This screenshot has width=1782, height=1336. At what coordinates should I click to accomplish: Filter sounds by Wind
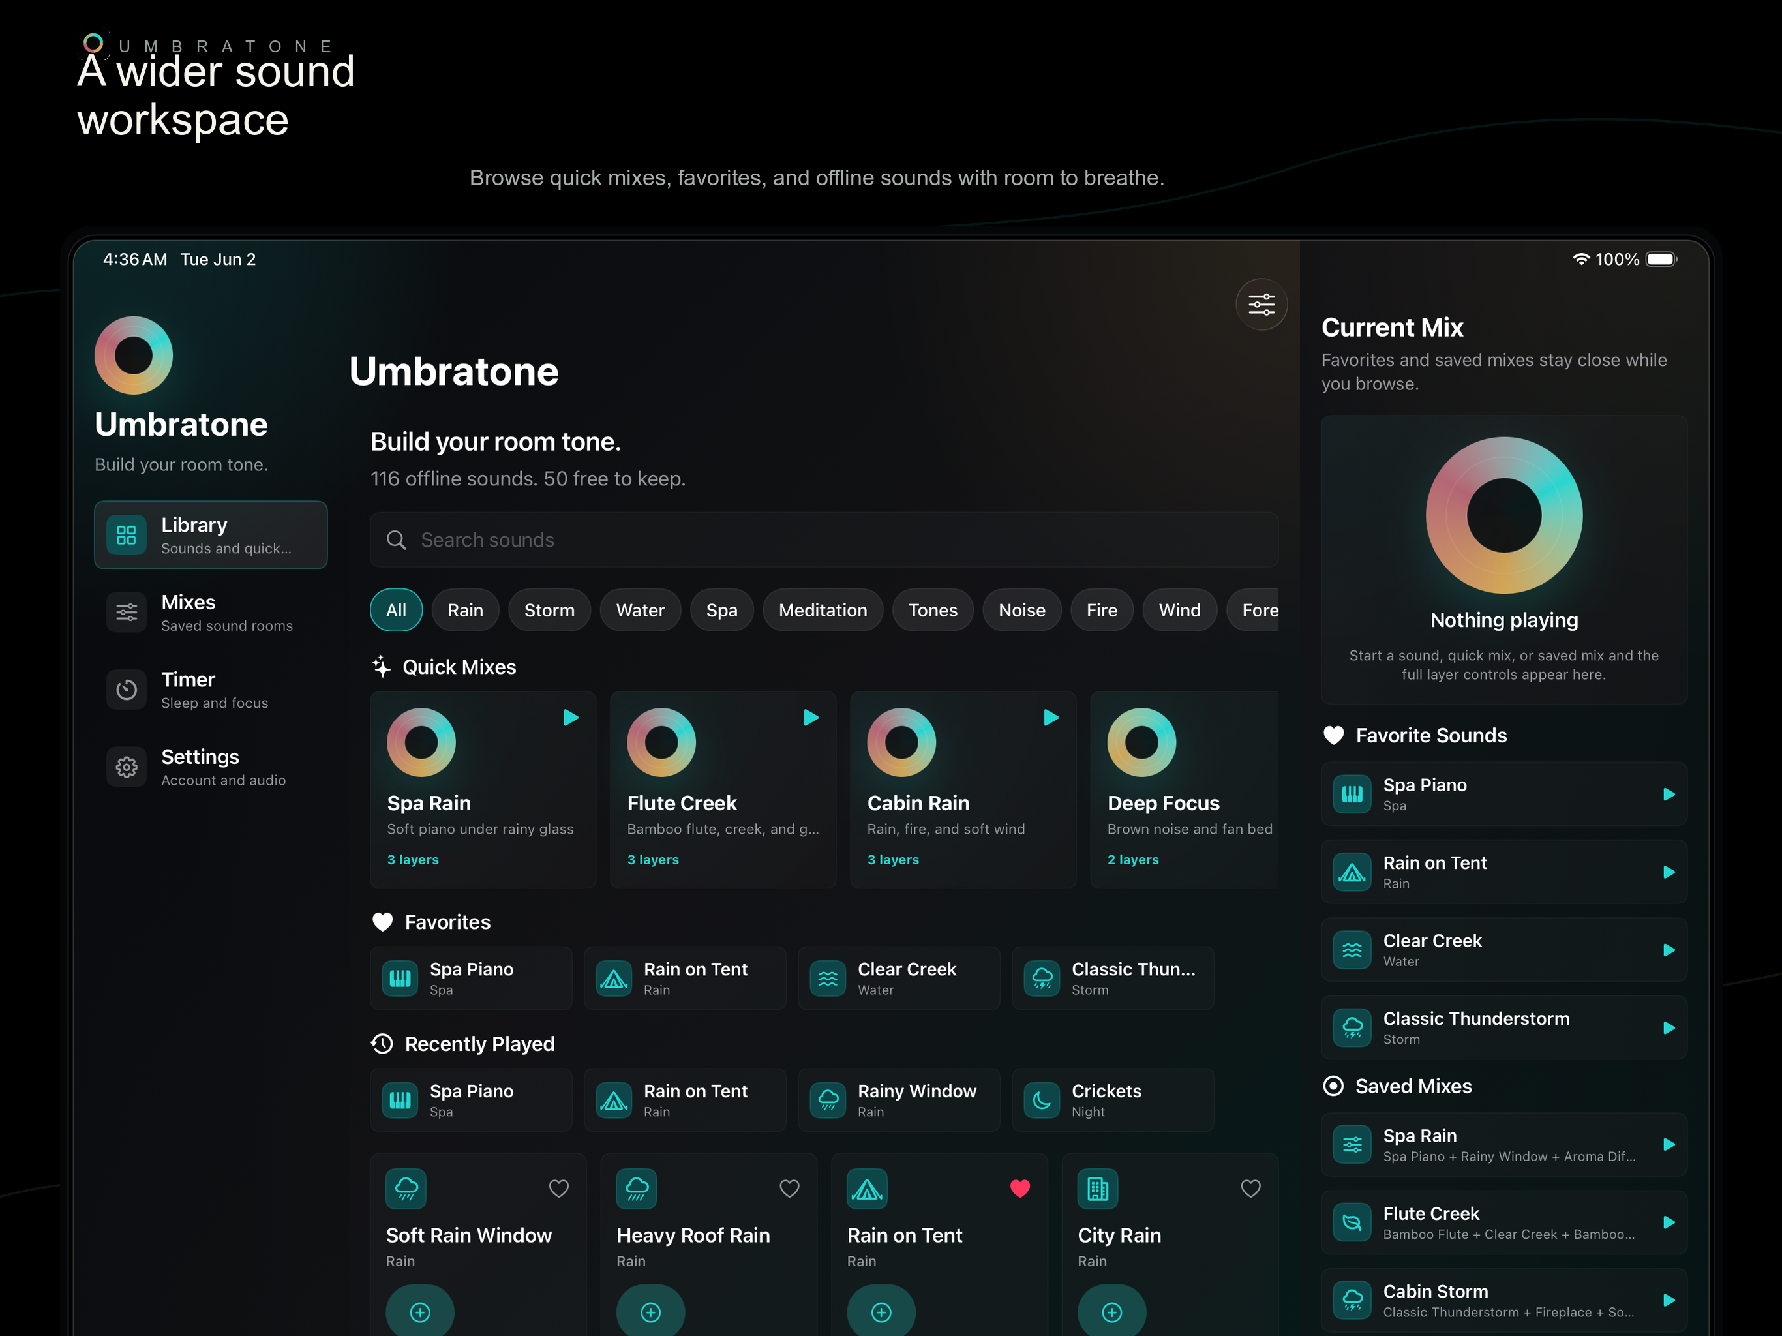click(1179, 610)
